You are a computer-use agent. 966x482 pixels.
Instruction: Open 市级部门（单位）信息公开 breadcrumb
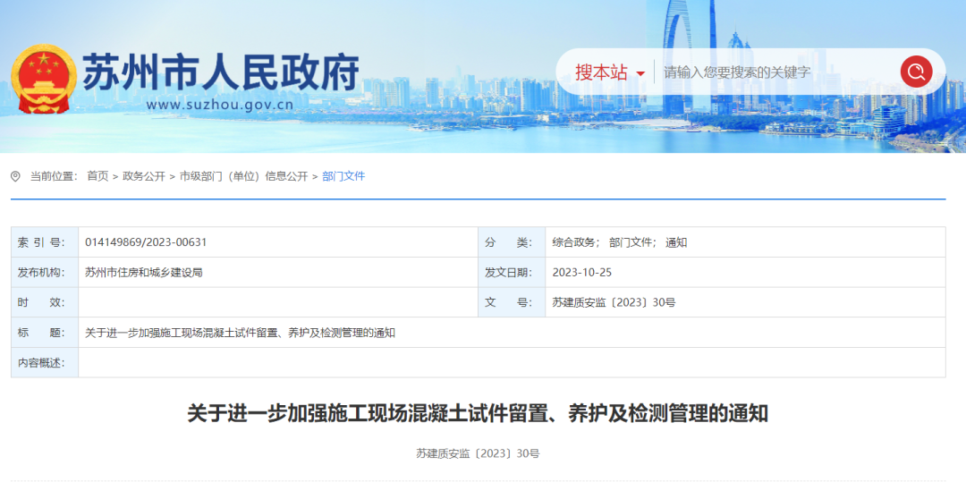coord(243,177)
